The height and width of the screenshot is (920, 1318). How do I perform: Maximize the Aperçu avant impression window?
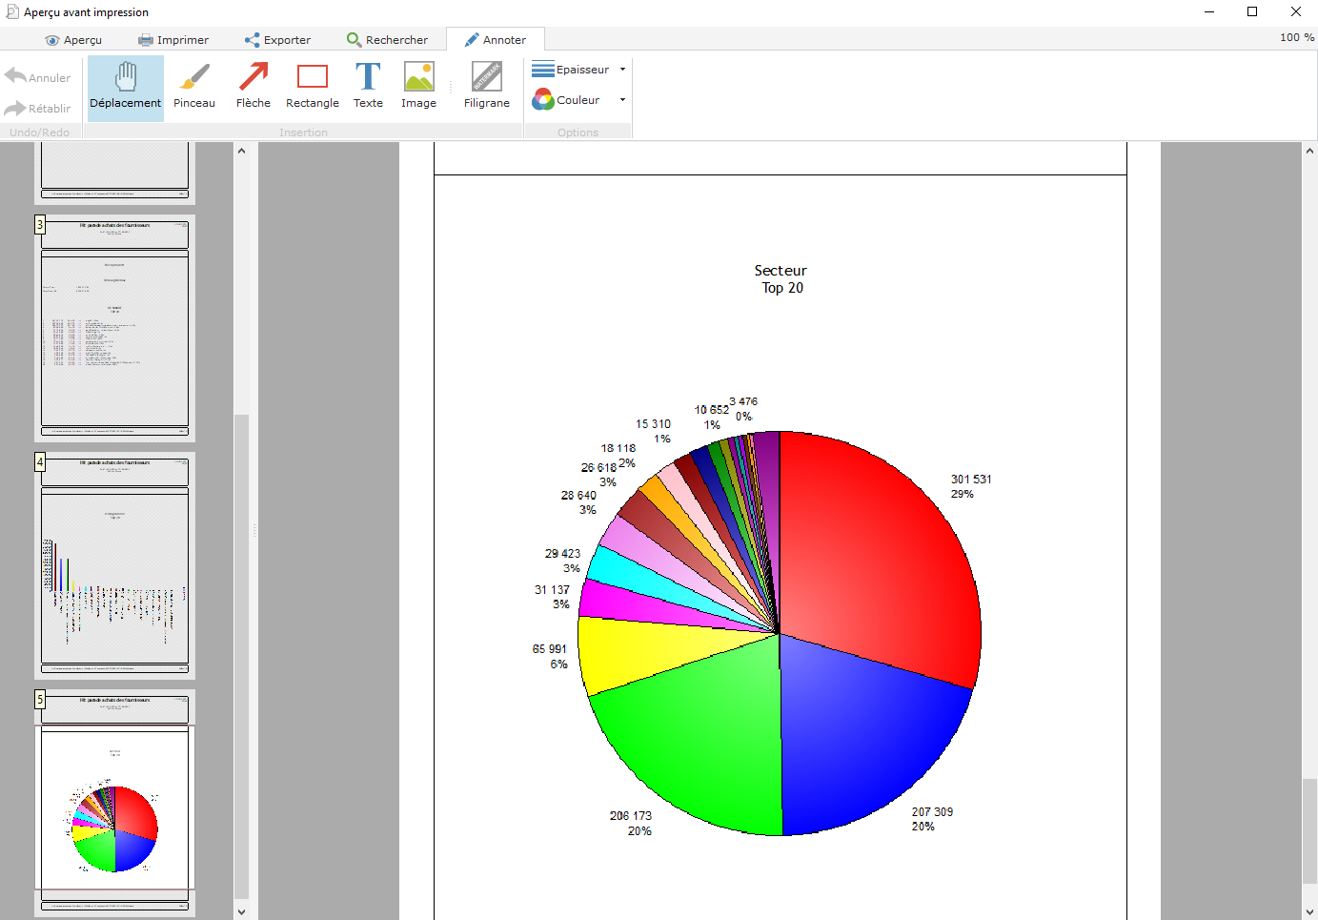click(x=1252, y=11)
